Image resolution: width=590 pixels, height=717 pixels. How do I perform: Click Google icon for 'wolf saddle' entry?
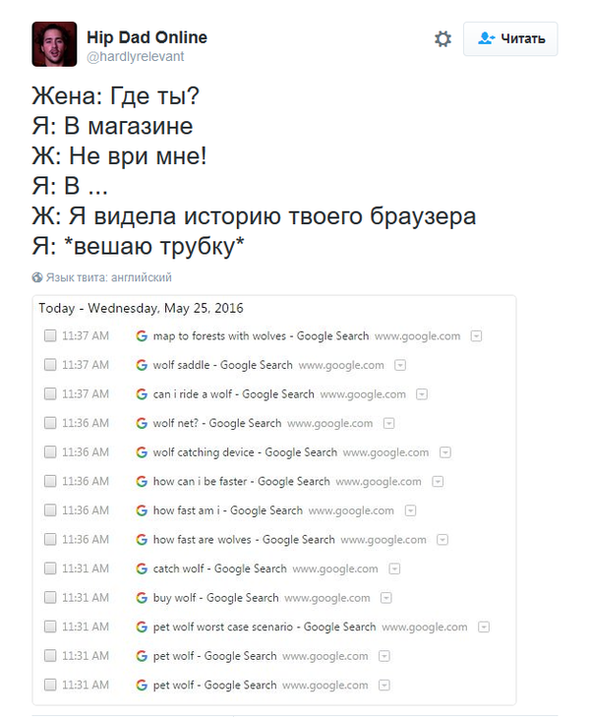pyautogui.click(x=142, y=365)
